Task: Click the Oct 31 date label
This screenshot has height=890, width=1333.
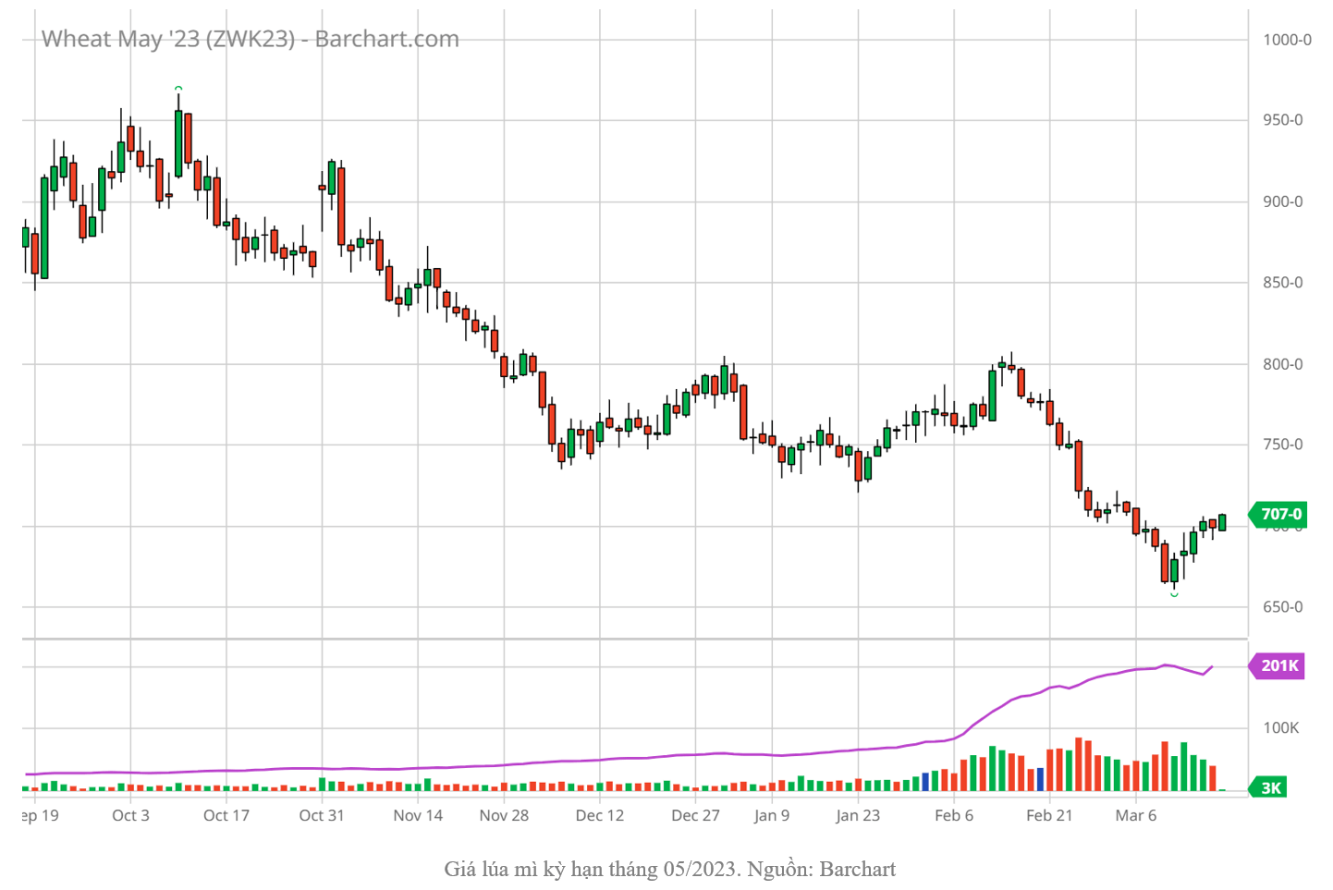Action: [322, 815]
